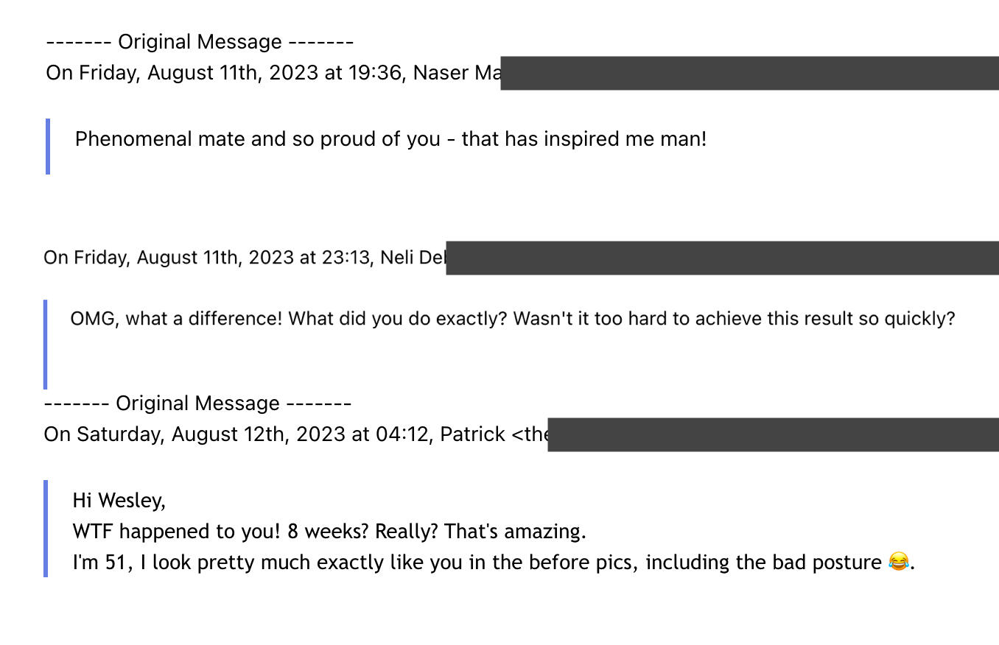999x645 pixels.
Task: Click the sender name "Naser" in header
Action: (x=441, y=73)
